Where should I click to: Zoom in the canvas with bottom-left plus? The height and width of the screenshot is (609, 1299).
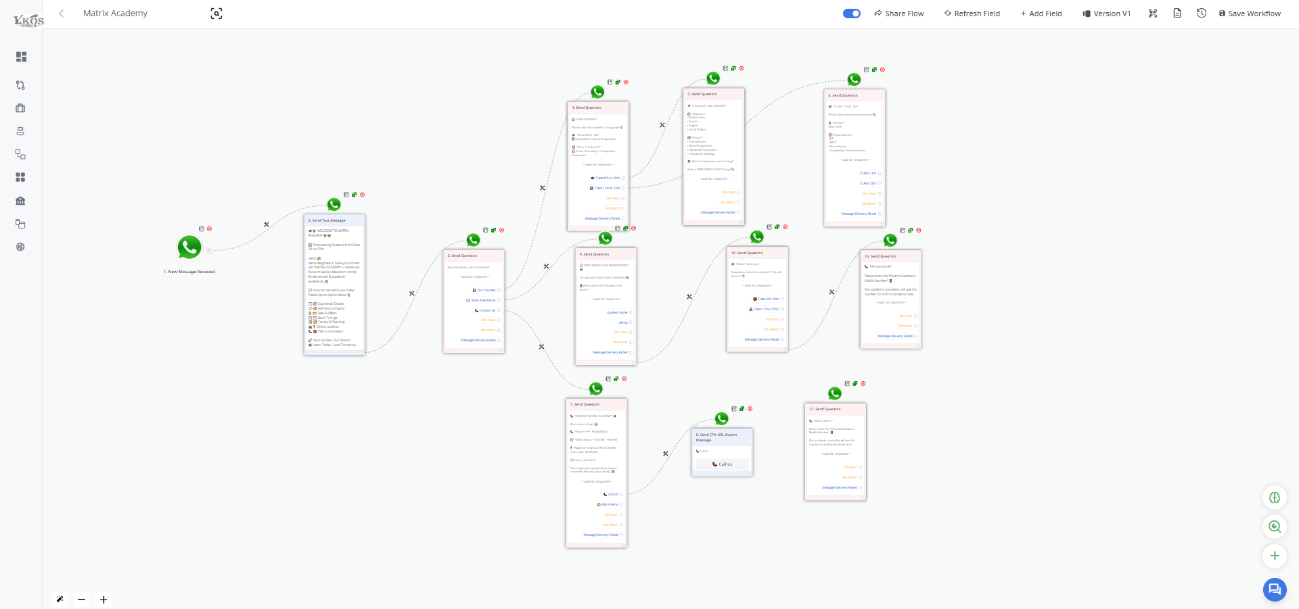(x=104, y=600)
